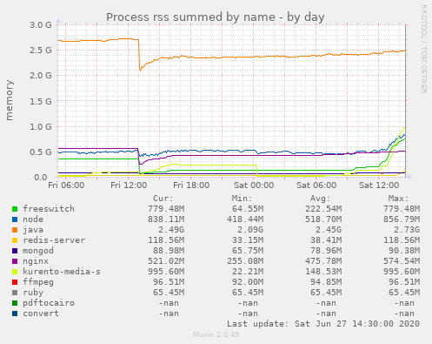This screenshot has width=432, height=344.
Task: Click the Sat 00:00 time axis label
Action: pos(254,185)
